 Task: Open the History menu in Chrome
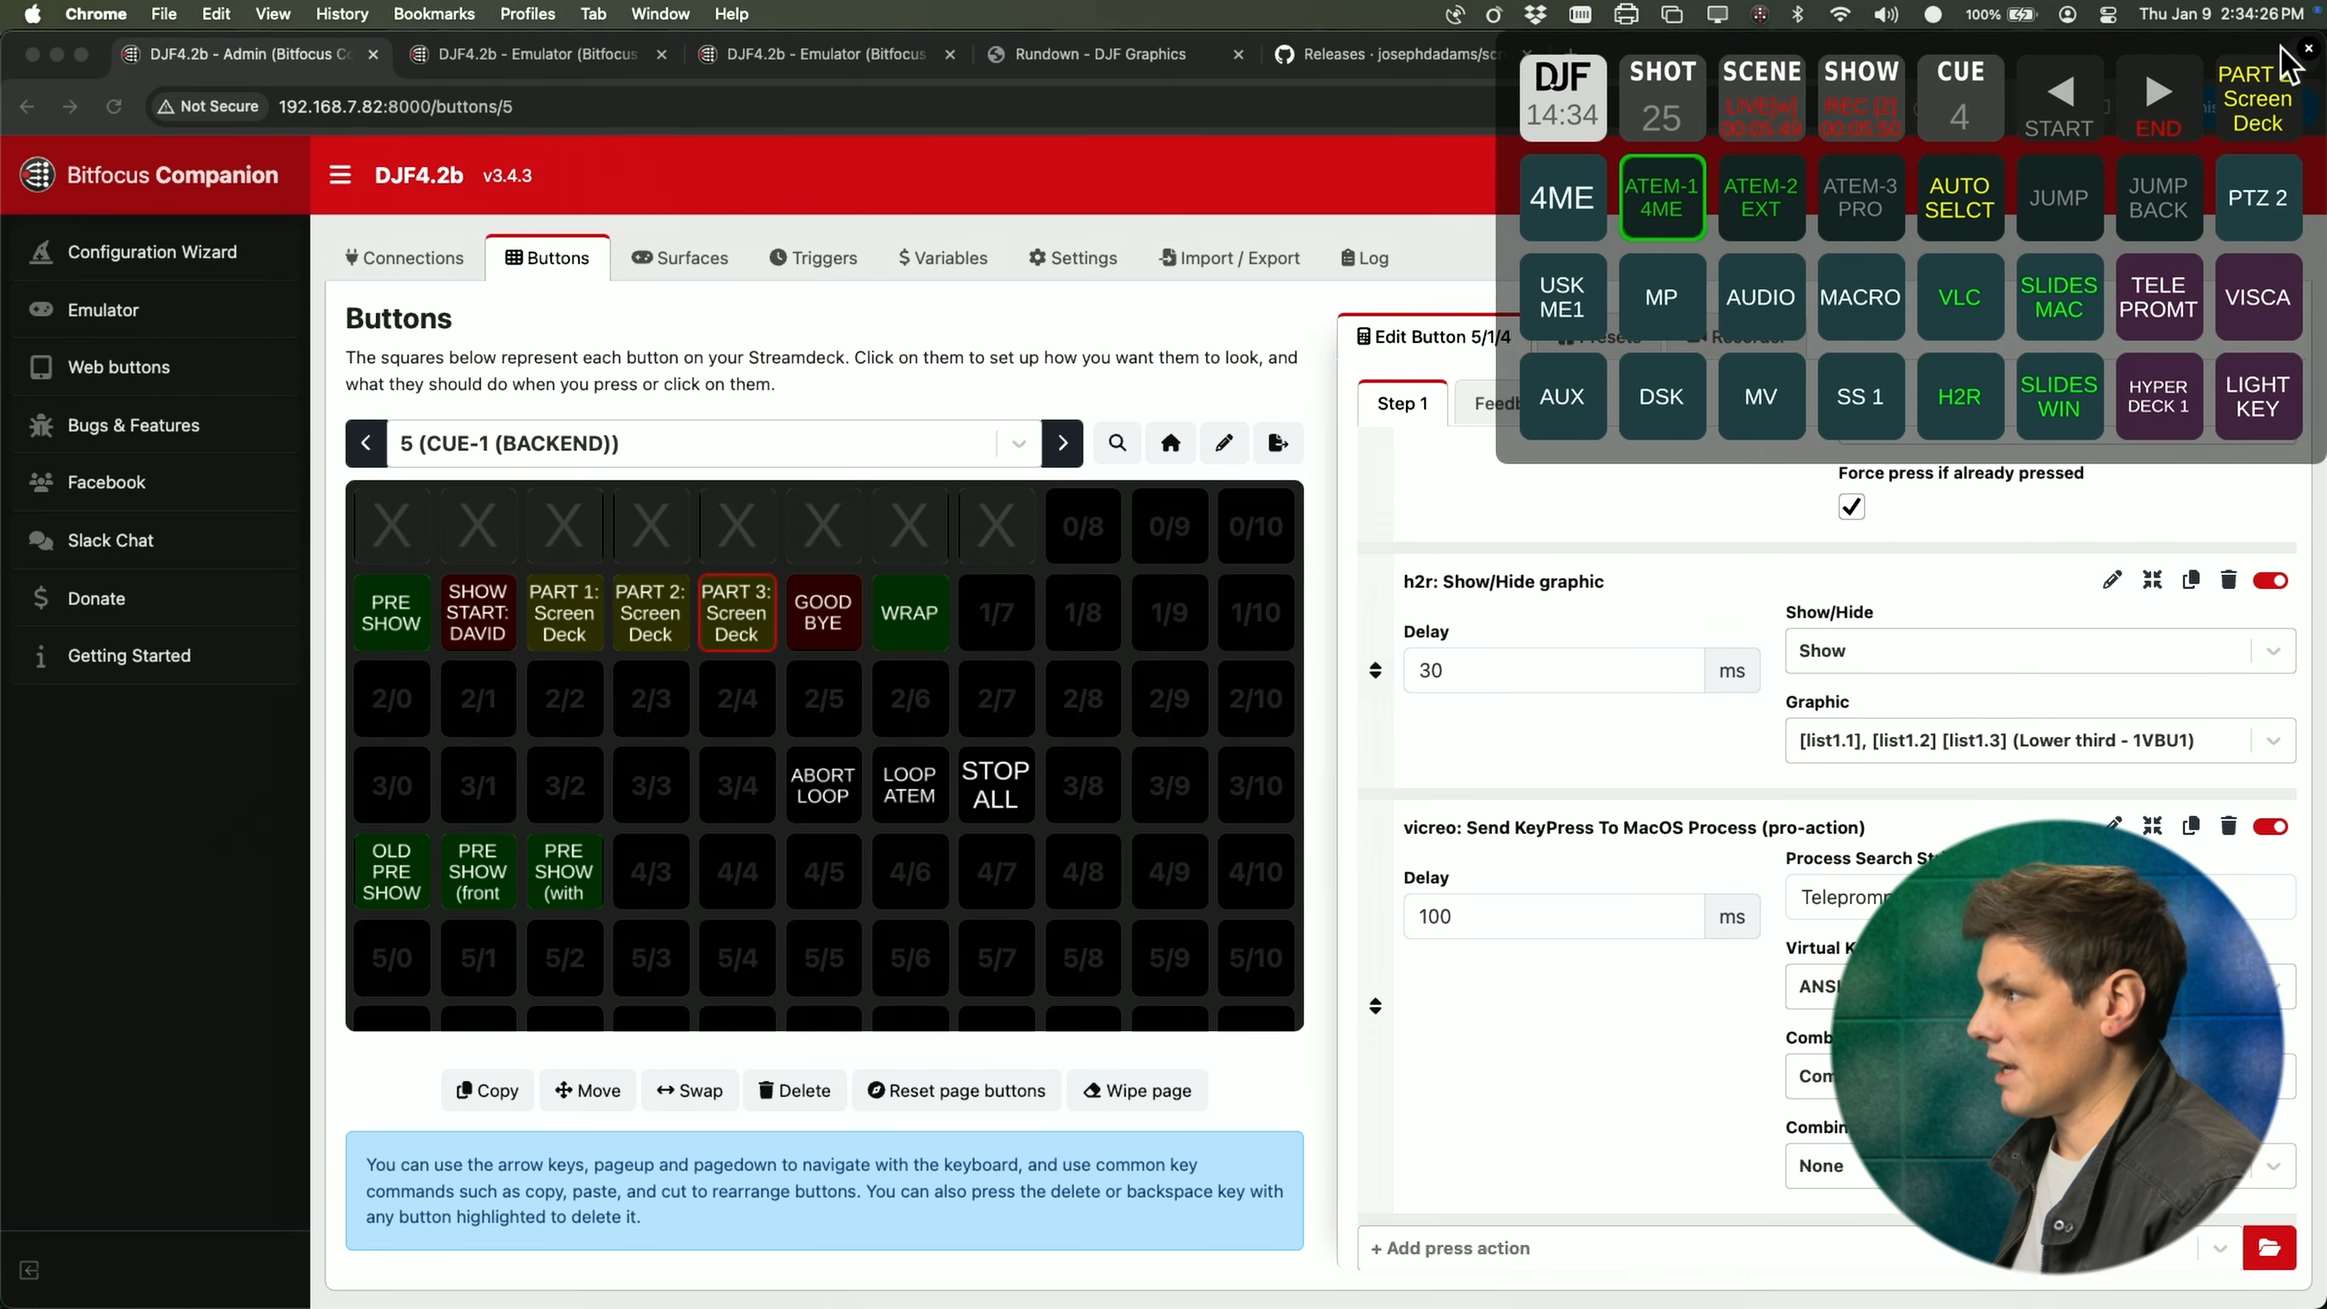[x=341, y=13]
